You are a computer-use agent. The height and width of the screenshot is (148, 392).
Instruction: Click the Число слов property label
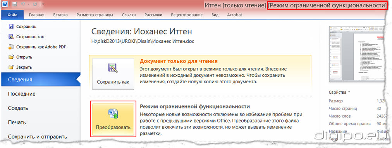pyautogui.click(x=340, y=116)
